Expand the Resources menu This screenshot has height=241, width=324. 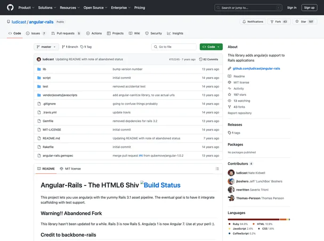pyautogui.click(x=70, y=8)
